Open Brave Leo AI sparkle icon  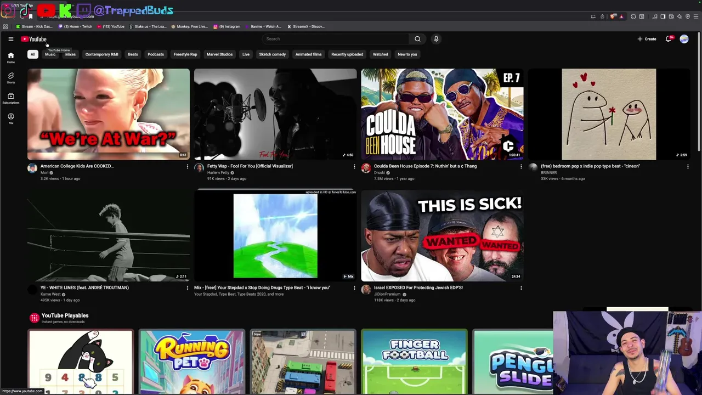680,16
